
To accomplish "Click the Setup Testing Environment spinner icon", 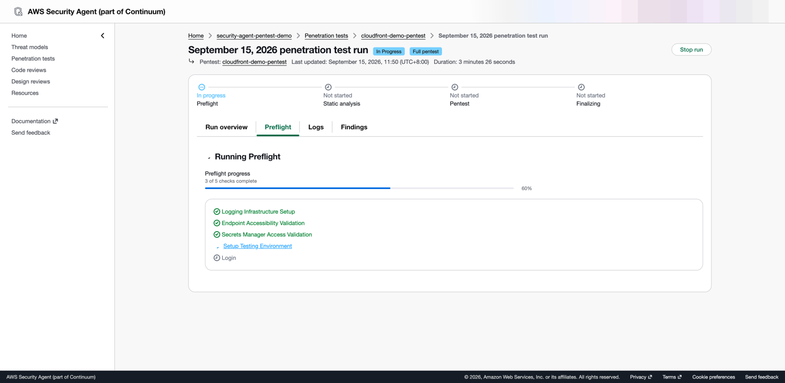I will pyautogui.click(x=217, y=247).
